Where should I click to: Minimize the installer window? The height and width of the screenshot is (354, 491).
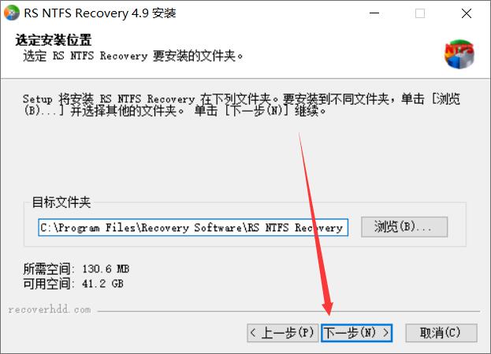[x=374, y=13]
